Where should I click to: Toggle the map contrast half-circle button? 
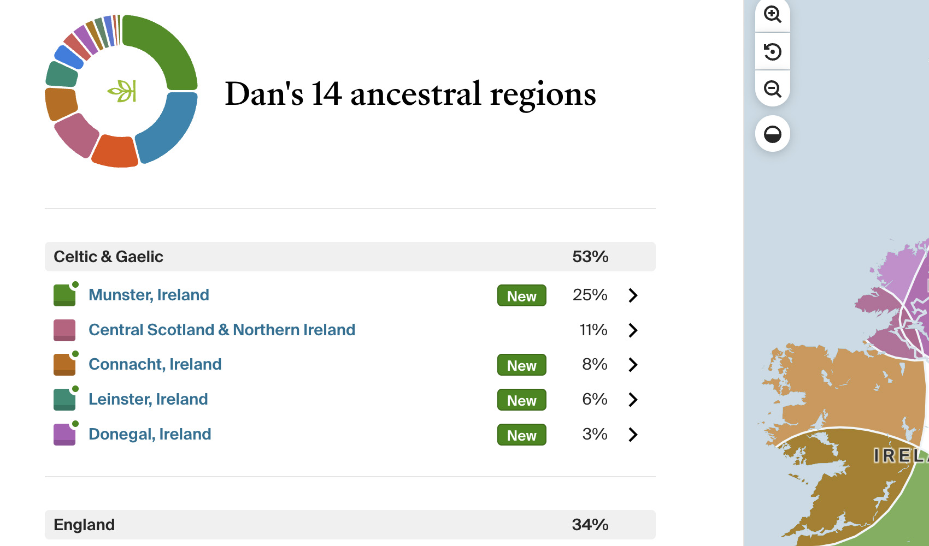click(772, 134)
